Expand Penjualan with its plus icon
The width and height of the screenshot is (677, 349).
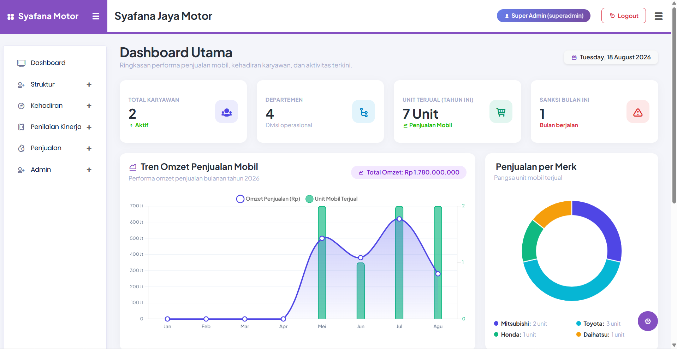tap(89, 149)
